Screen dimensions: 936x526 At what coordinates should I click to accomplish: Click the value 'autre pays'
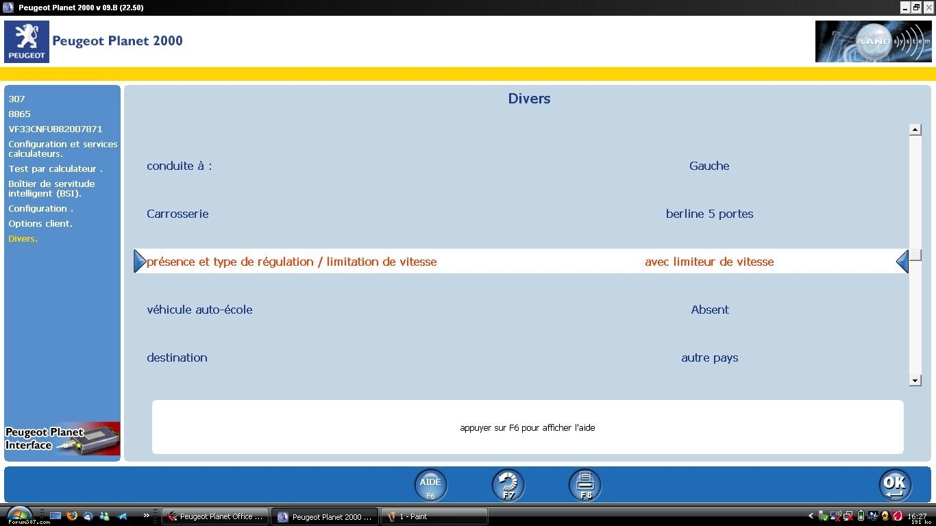tap(709, 358)
